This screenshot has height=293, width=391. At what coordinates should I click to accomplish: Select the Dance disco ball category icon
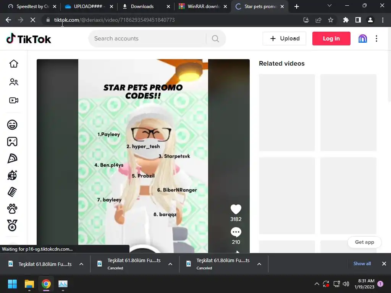click(x=12, y=175)
